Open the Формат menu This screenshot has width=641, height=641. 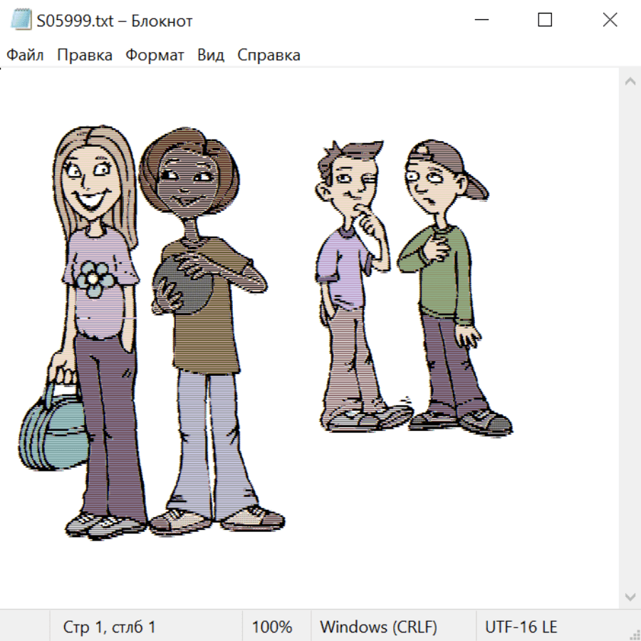click(155, 56)
